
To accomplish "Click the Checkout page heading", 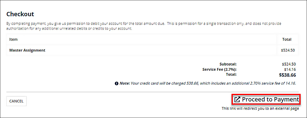I will tap(20, 14).
